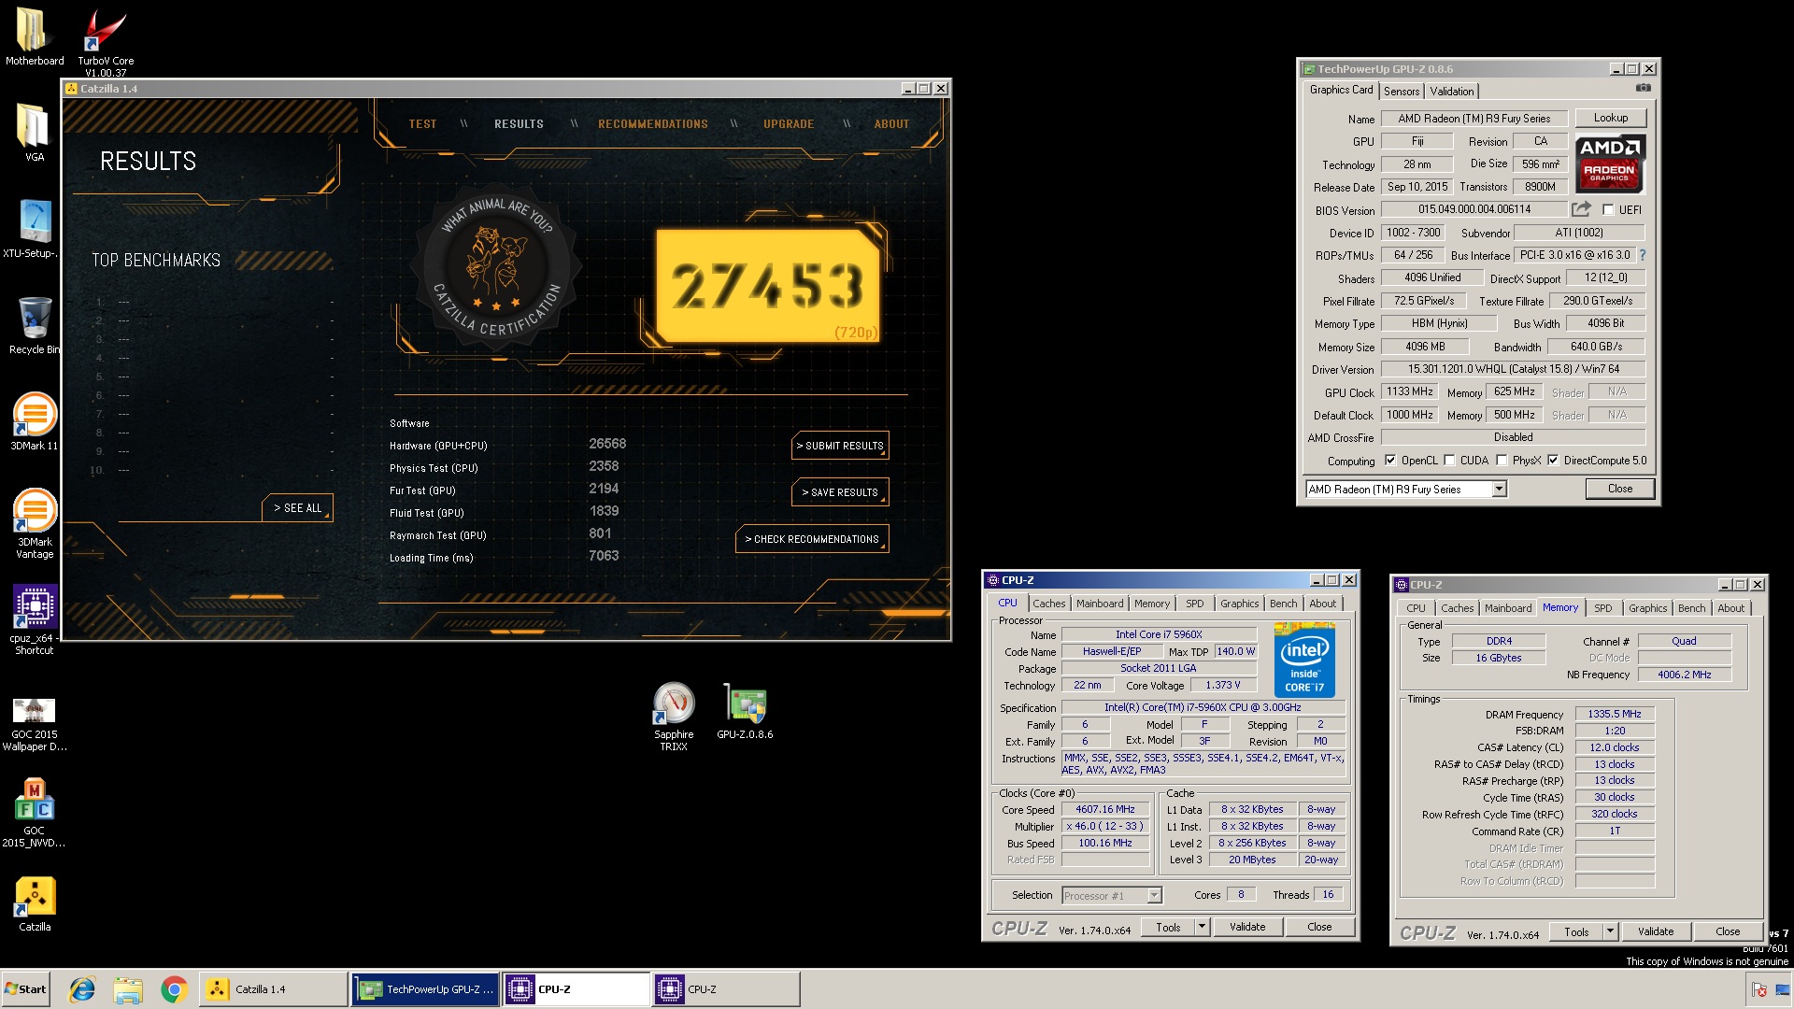Image resolution: width=1794 pixels, height=1009 pixels.
Task: Select TEST menu in Catzilla
Action: click(422, 124)
